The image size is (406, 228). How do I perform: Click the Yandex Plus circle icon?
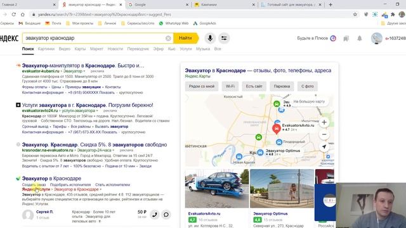(x=333, y=38)
